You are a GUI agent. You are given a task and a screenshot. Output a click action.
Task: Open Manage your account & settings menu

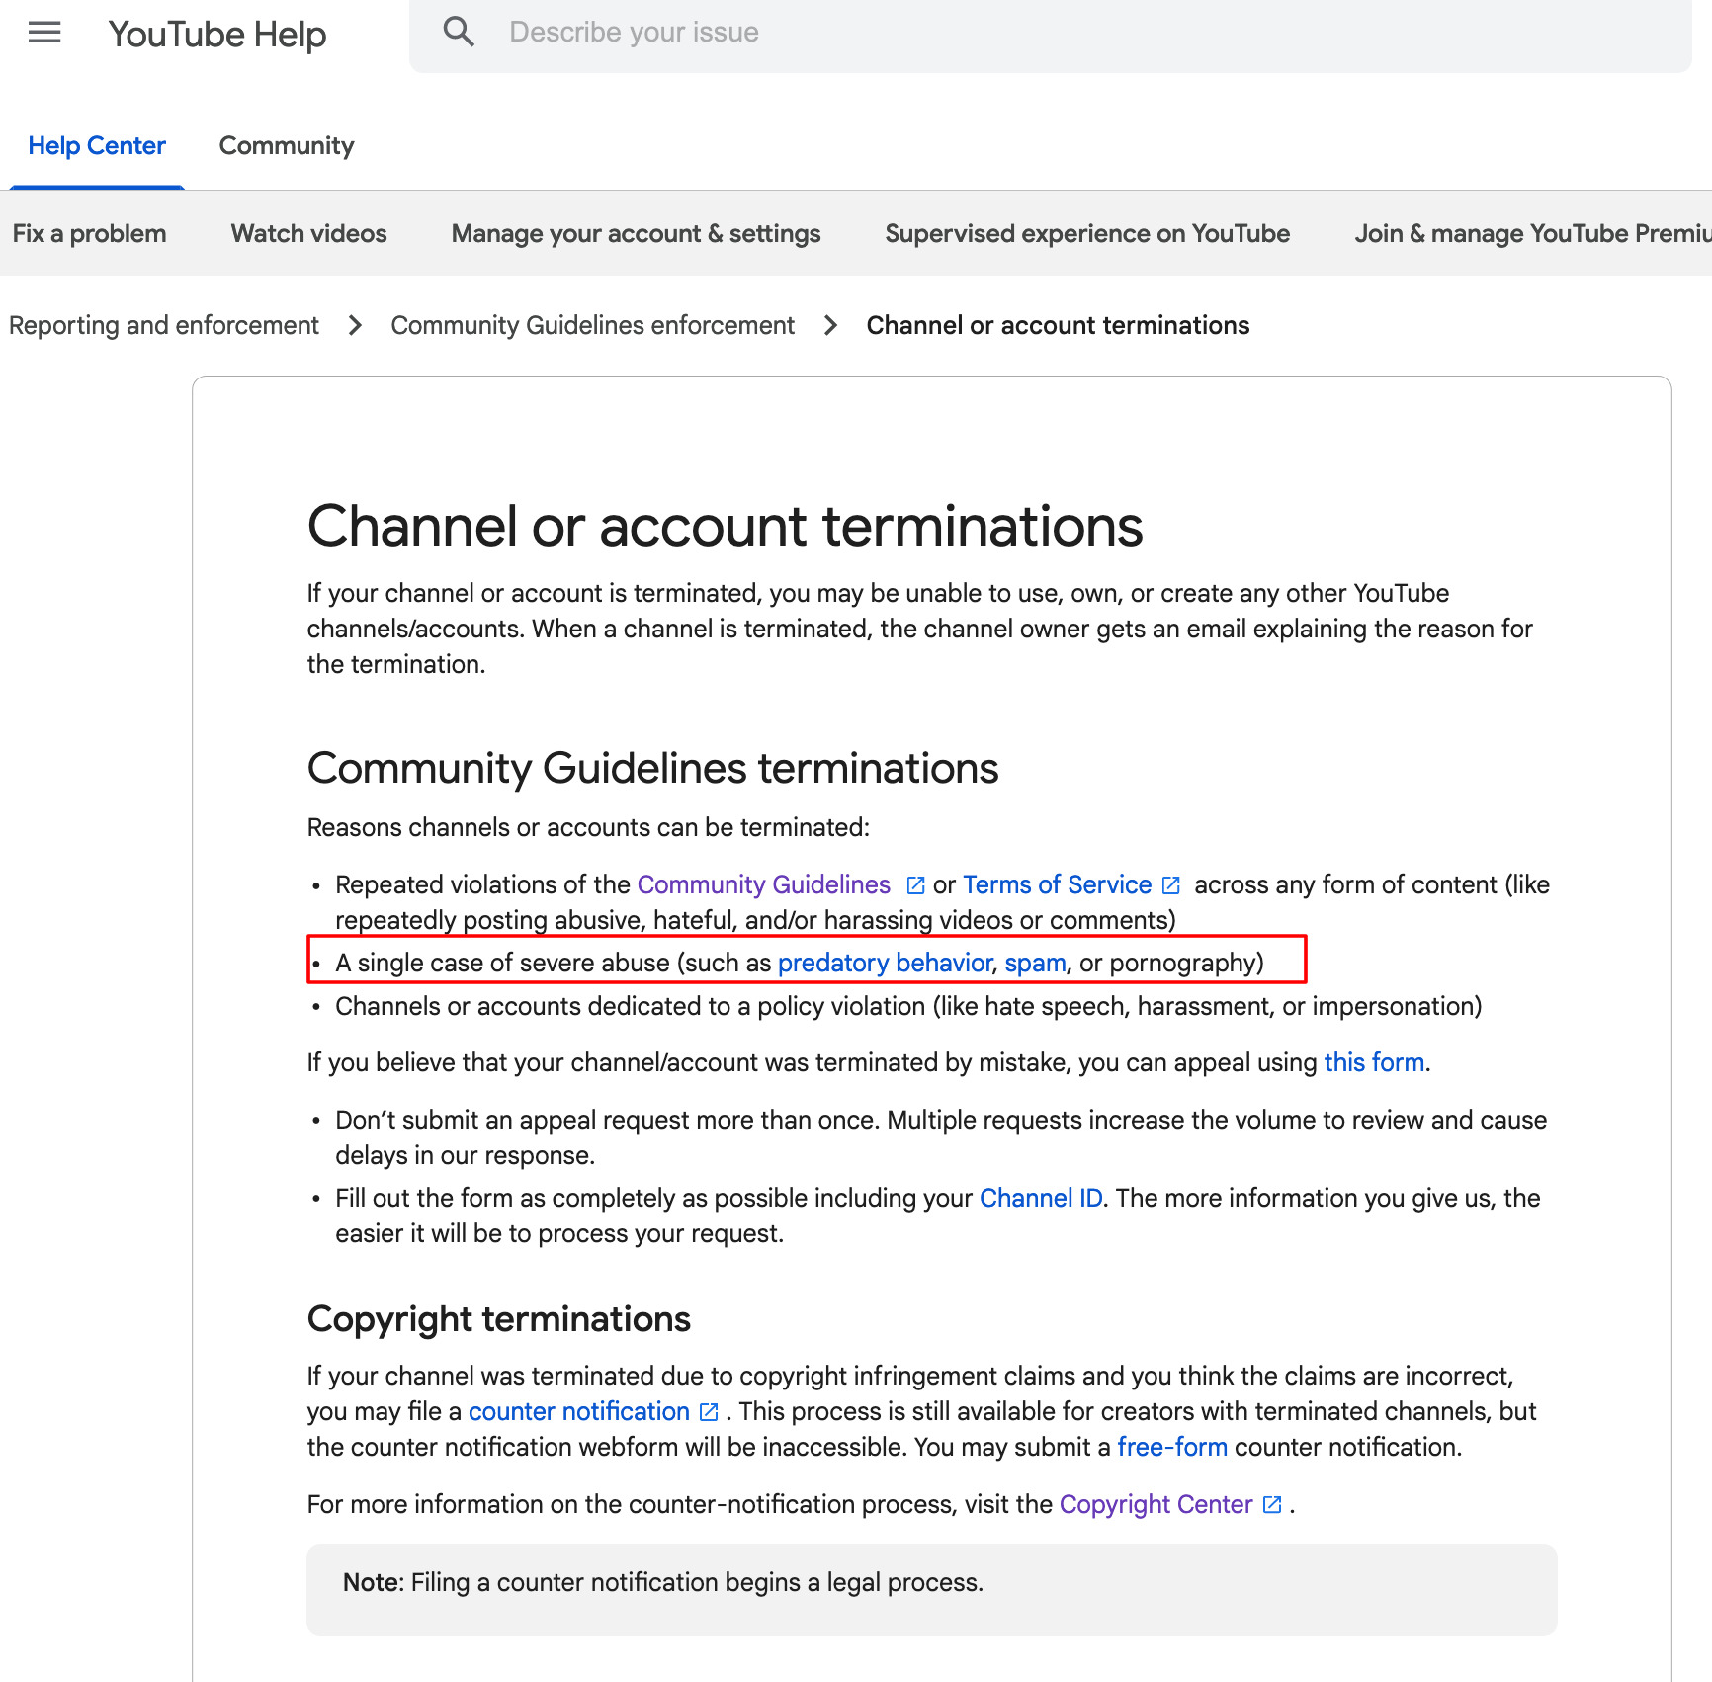click(x=636, y=233)
